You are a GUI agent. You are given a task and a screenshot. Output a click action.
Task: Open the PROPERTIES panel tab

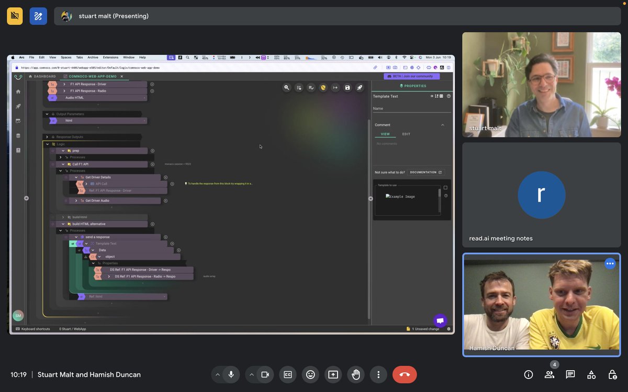(413, 86)
